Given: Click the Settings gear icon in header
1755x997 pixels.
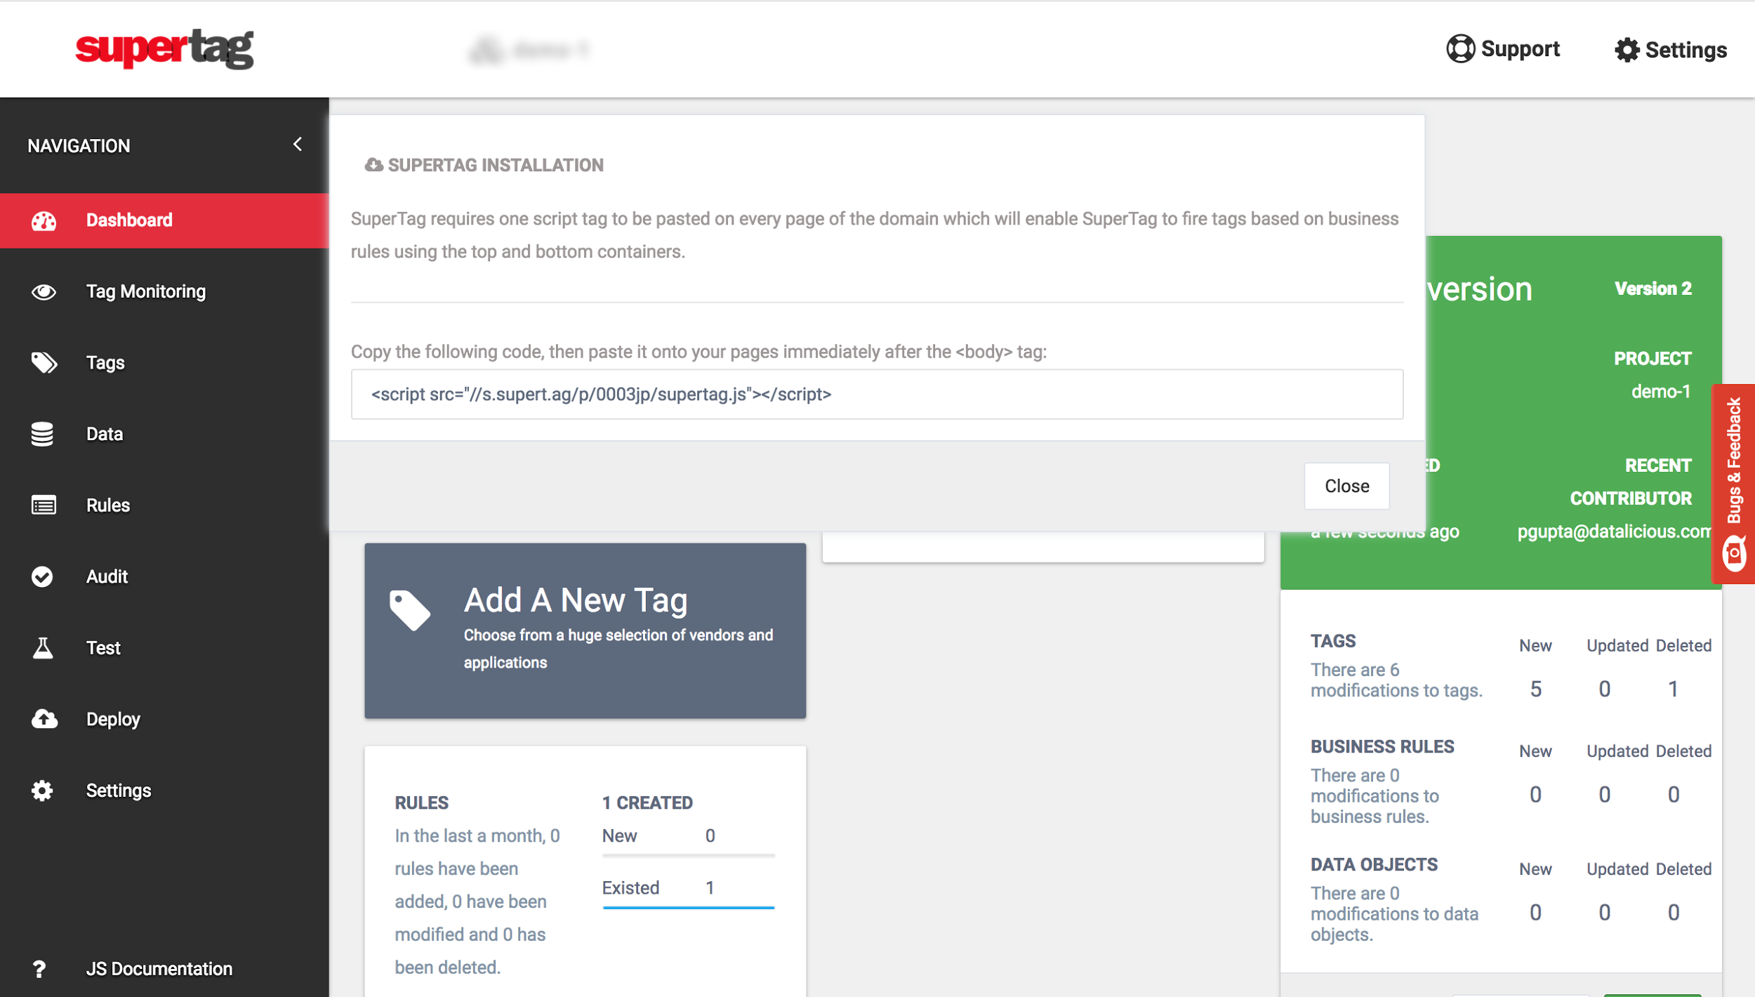Looking at the screenshot, I should (1627, 50).
